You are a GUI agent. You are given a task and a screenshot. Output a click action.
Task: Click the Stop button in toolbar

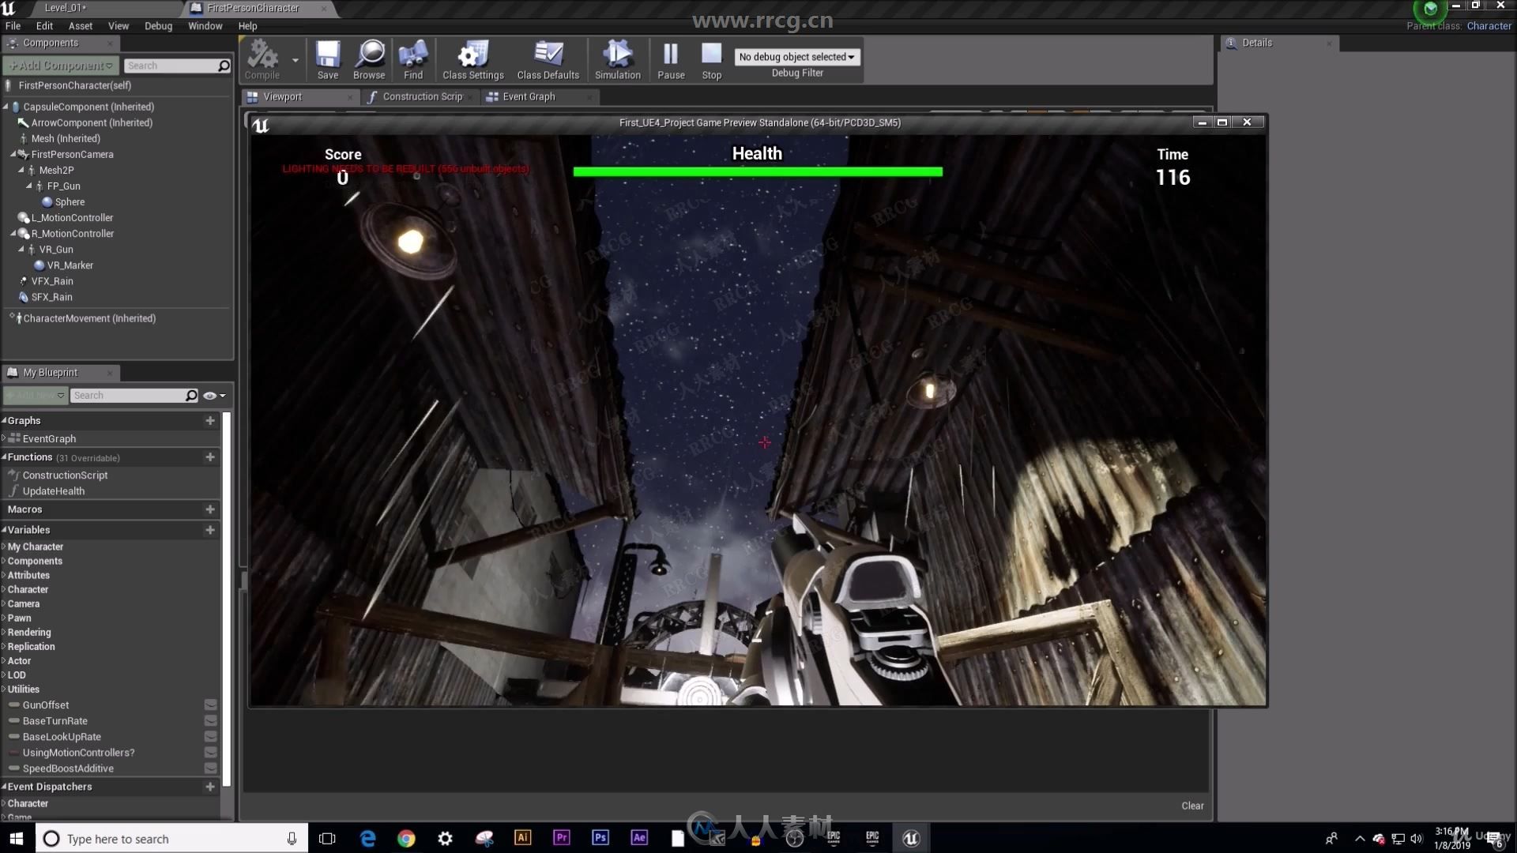712,60
